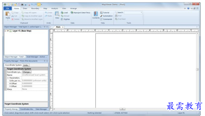Close the Property Manager panel
The image size is (205, 116).
47,61
